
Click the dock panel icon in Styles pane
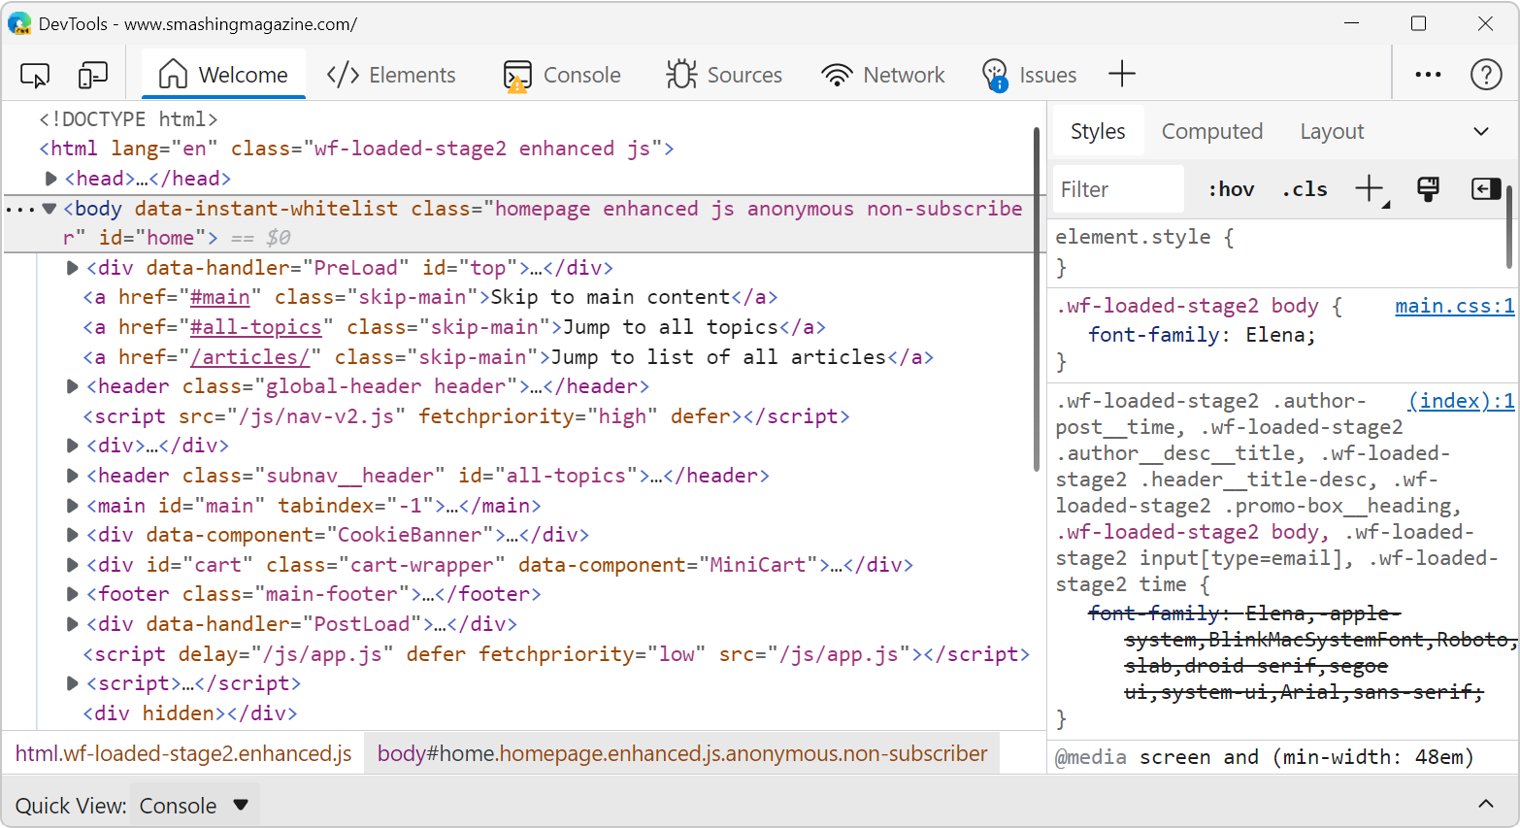[x=1485, y=188]
